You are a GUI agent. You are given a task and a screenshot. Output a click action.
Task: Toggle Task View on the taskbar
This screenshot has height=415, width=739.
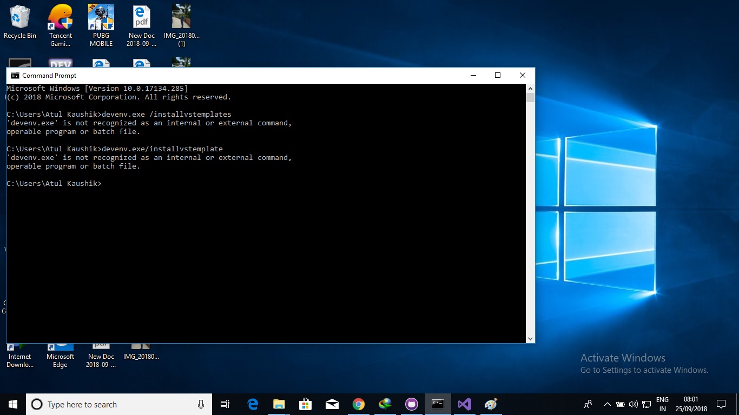(x=225, y=404)
